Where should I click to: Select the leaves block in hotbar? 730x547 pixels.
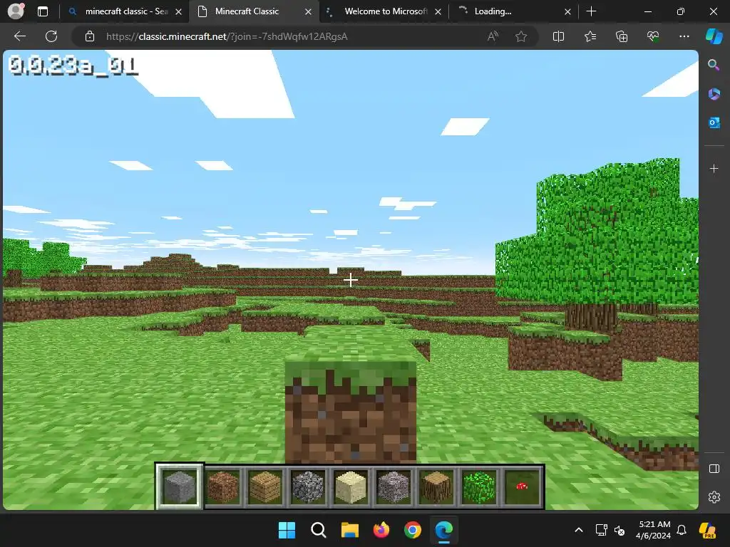click(479, 486)
